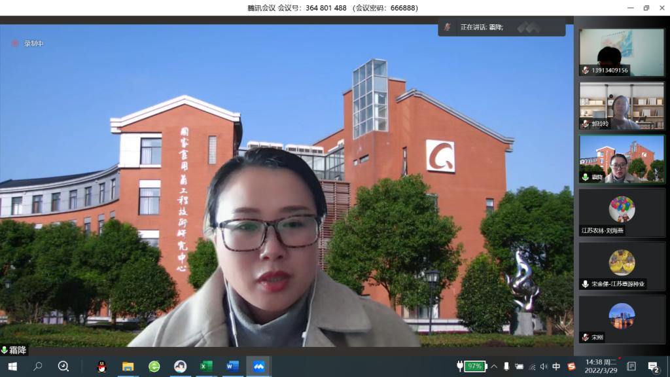
Task: Open the QQ penguin taskbar icon
Action: click(x=101, y=367)
